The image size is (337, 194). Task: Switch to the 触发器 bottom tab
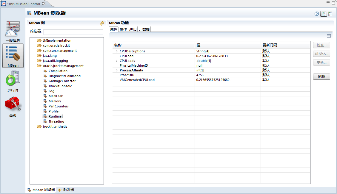click(66, 190)
